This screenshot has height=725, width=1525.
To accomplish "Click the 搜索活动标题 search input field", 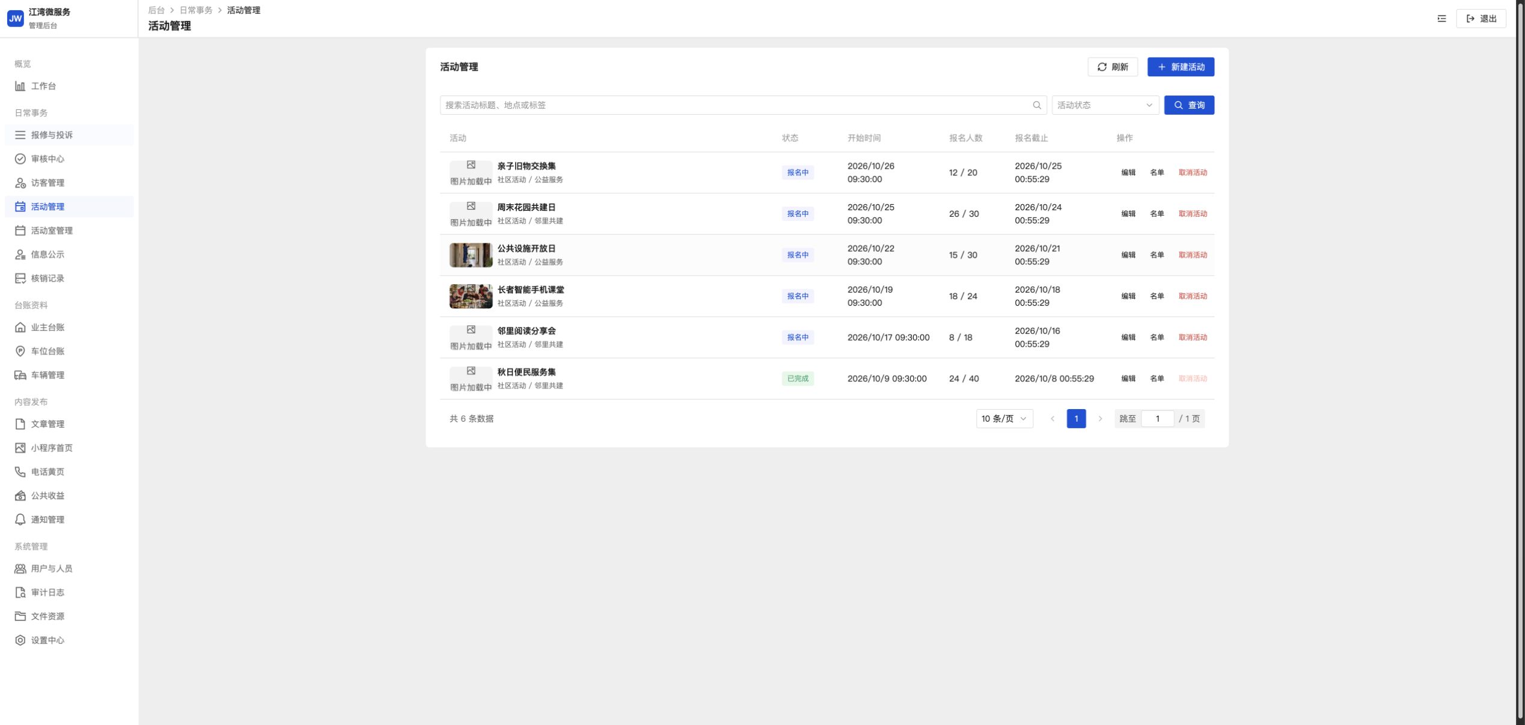I will tap(743, 105).
